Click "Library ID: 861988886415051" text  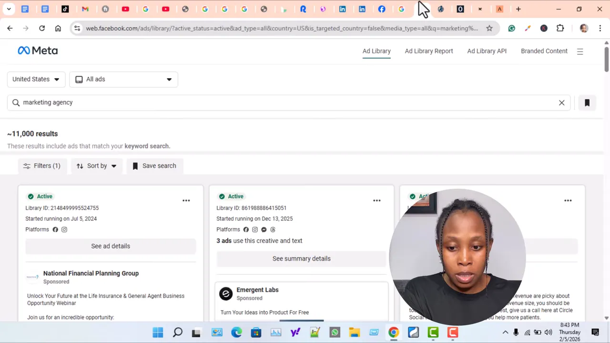tap(252, 208)
